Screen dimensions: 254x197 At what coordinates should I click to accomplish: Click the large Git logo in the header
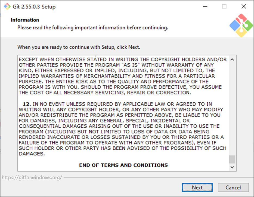pyautogui.click(x=241, y=25)
